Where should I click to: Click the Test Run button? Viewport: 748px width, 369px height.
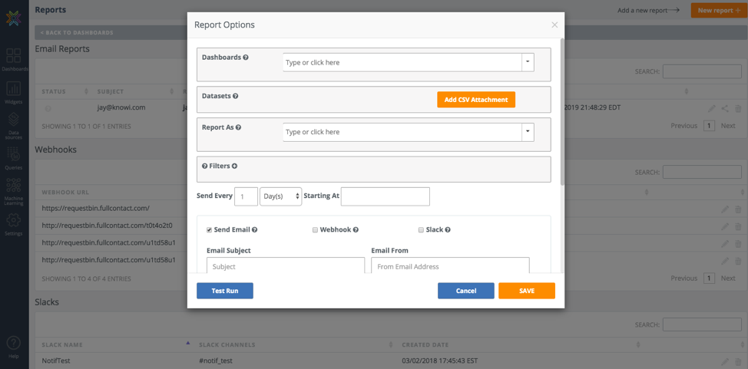225,291
